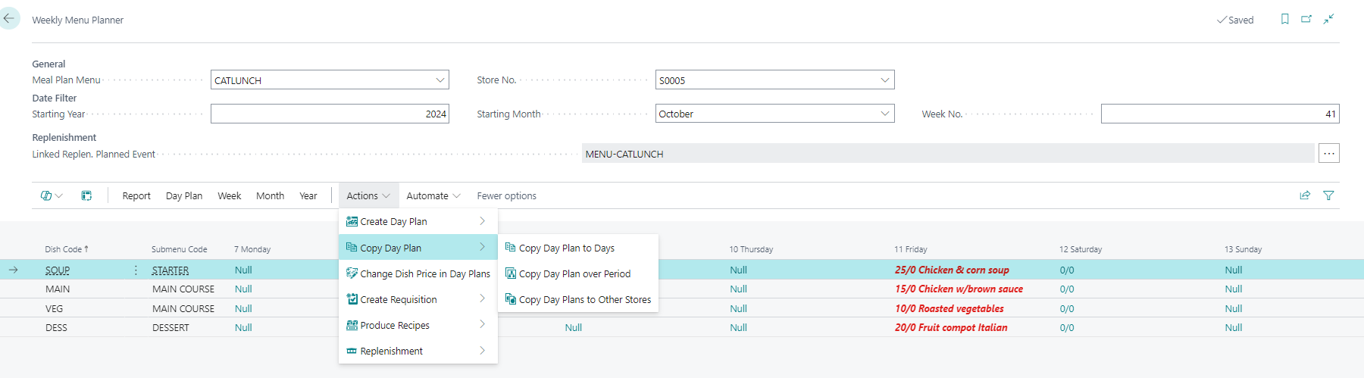Click the bookmark icon near Saved

tap(1284, 19)
